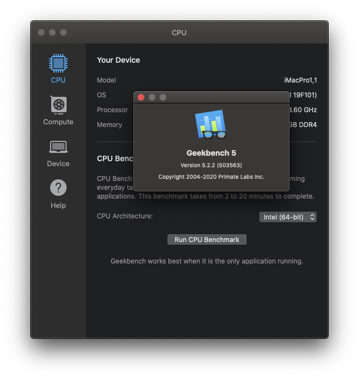Click the CPU label in the sidebar
The width and height of the screenshot is (359, 379).
point(58,80)
